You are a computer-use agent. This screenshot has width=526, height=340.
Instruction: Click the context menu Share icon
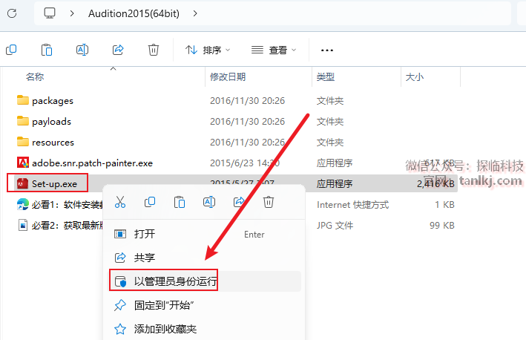click(x=239, y=202)
